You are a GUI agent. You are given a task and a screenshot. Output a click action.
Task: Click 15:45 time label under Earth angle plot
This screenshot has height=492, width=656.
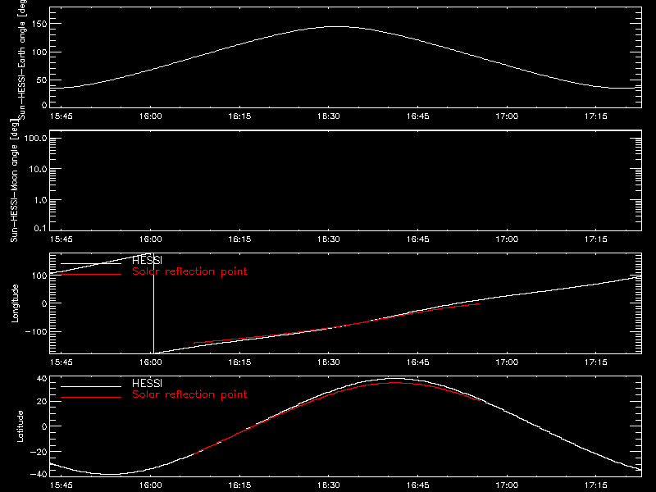point(61,116)
